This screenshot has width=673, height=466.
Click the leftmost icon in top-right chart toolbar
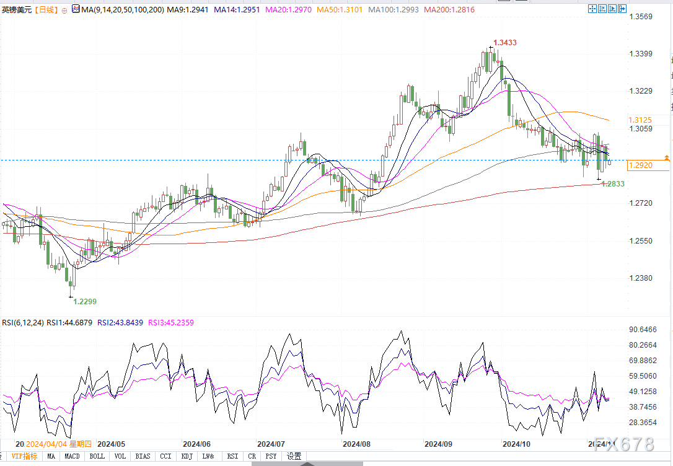click(x=593, y=9)
